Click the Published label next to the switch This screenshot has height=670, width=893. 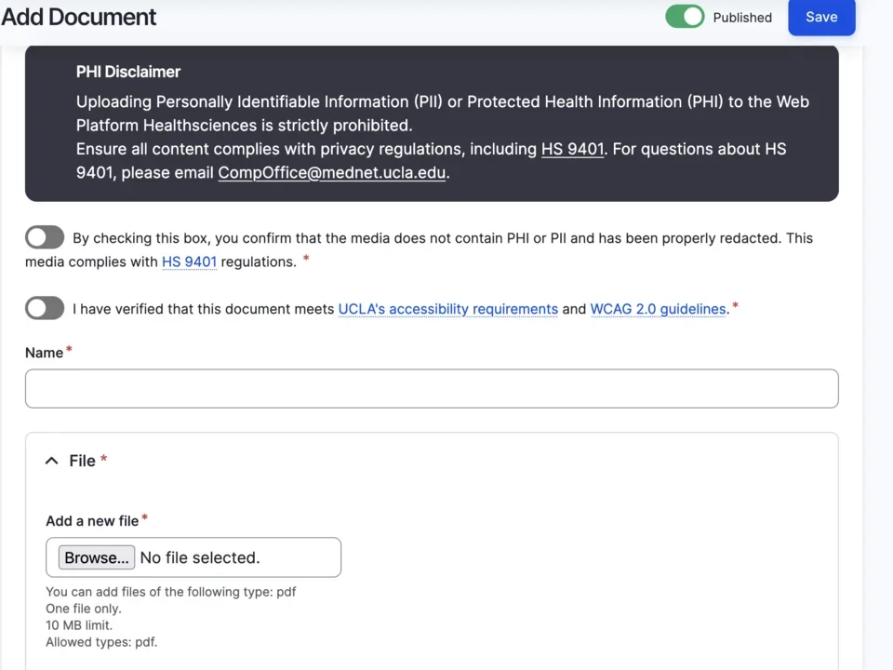(742, 17)
